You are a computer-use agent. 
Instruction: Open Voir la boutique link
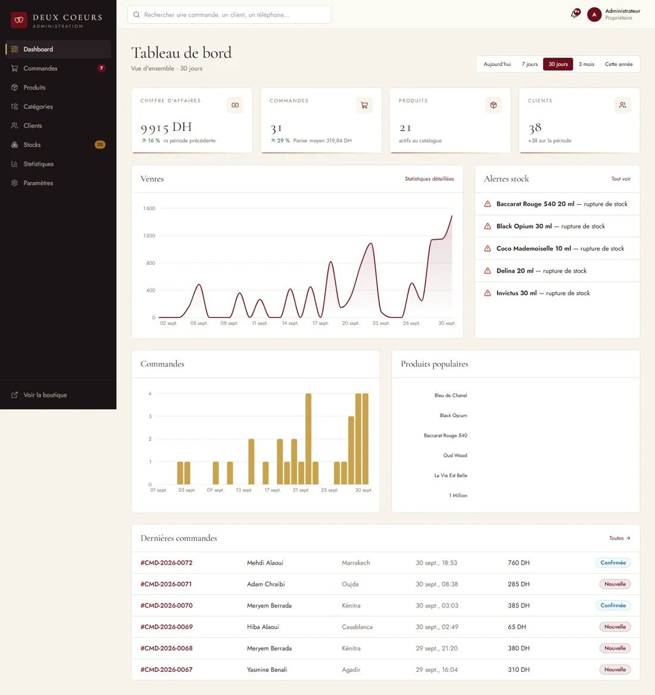[x=58, y=395]
